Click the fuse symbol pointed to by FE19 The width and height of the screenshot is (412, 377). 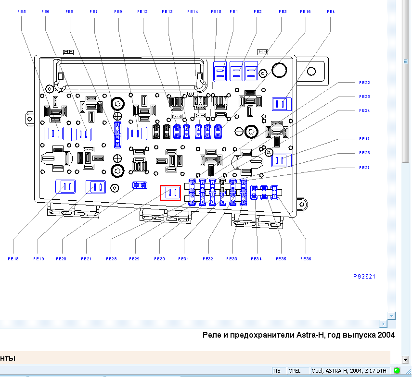(96, 187)
